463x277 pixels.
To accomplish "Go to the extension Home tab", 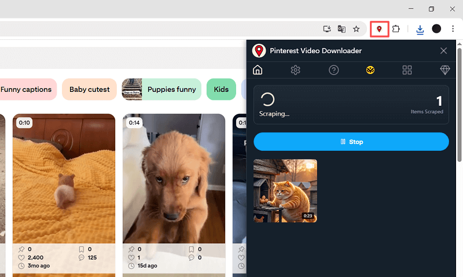I will pyautogui.click(x=258, y=70).
